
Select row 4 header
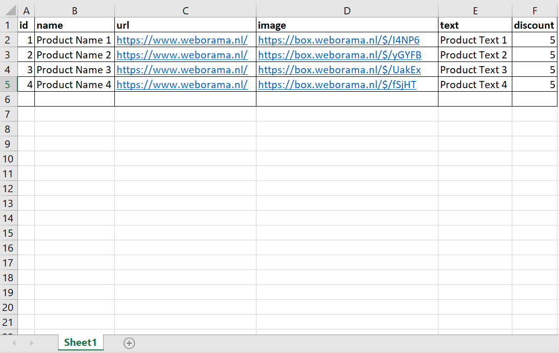coord(8,70)
